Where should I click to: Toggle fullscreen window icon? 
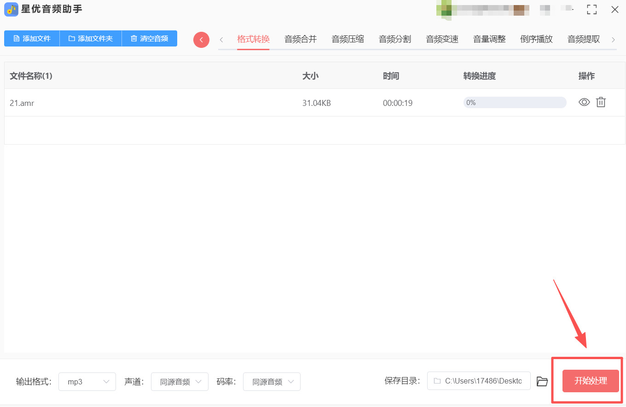591,10
